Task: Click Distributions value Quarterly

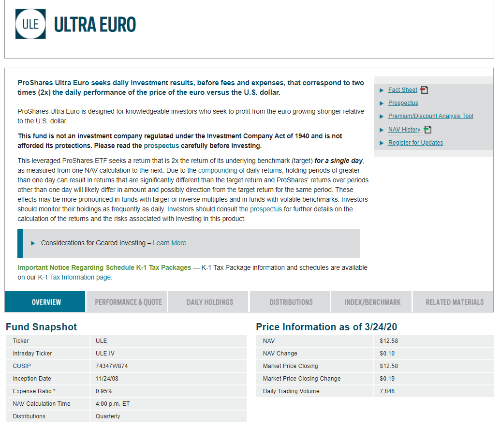Action: (x=108, y=416)
